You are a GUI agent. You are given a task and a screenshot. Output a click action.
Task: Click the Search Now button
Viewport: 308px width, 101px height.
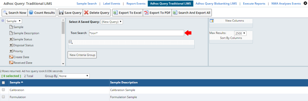[x=15, y=13]
